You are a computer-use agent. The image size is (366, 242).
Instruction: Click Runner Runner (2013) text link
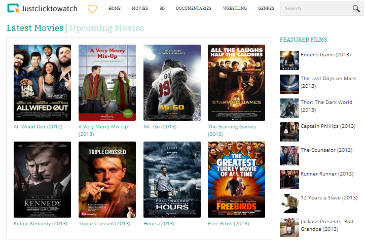(x=327, y=174)
